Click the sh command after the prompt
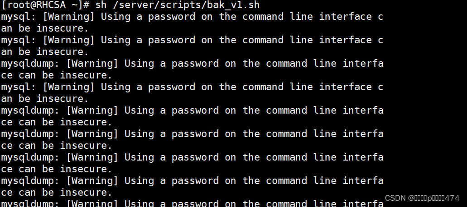The height and width of the screenshot is (207, 467). tap(101, 5)
